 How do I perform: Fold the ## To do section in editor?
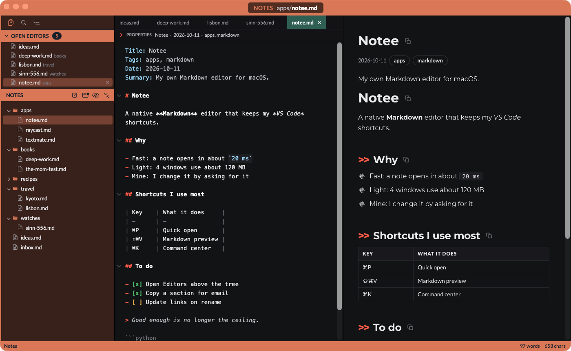click(x=119, y=266)
